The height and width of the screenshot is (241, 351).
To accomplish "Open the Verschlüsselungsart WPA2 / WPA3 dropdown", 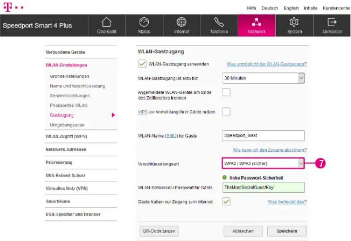I will (263, 163).
